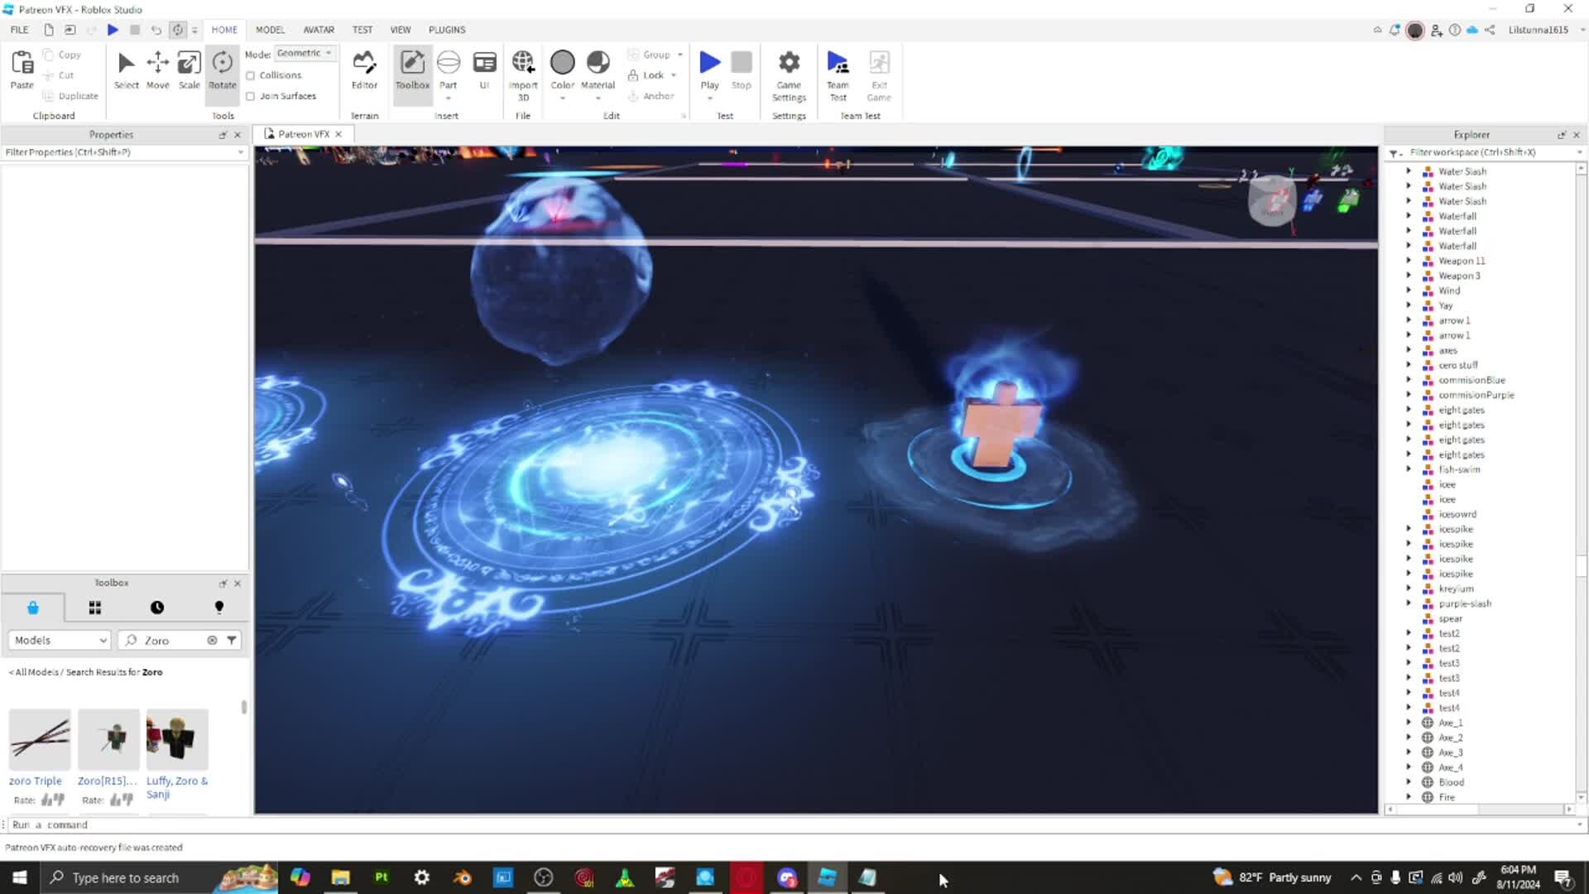The height and width of the screenshot is (894, 1589).
Task: Open the Mode Geometric dropdown
Action: [305, 53]
